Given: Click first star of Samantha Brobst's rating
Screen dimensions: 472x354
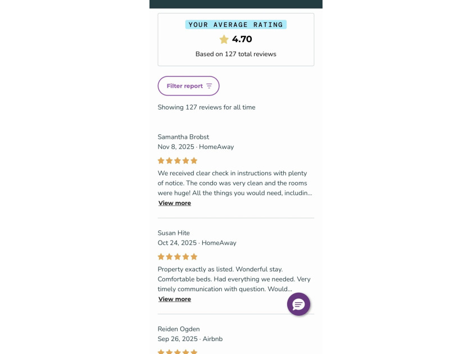Looking at the screenshot, I should [161, 161].
